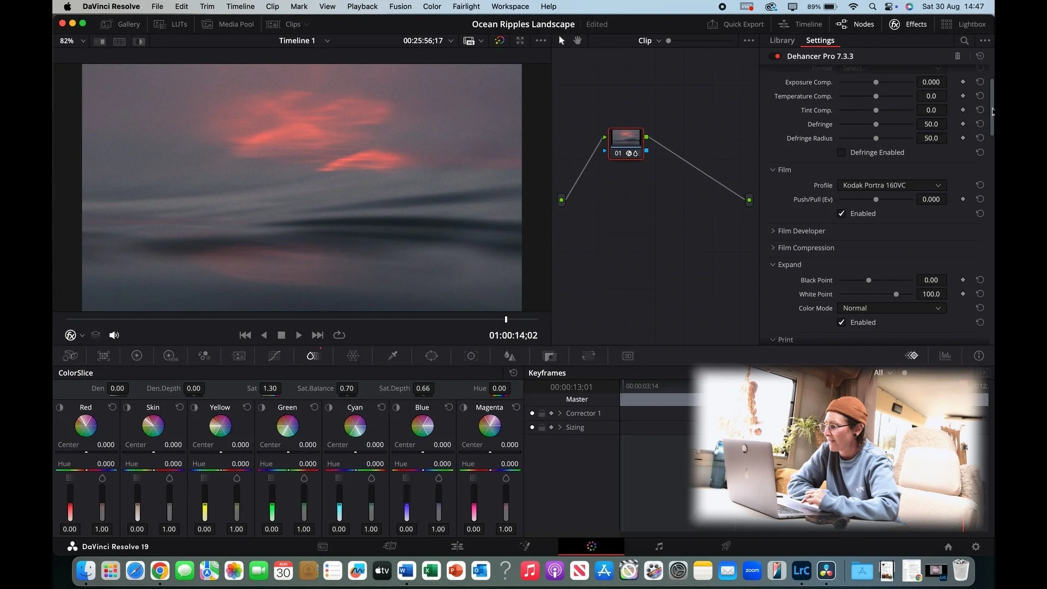Select the Qualifier eyedropper tool icon

pyautogui.click(x=392, y=356)
